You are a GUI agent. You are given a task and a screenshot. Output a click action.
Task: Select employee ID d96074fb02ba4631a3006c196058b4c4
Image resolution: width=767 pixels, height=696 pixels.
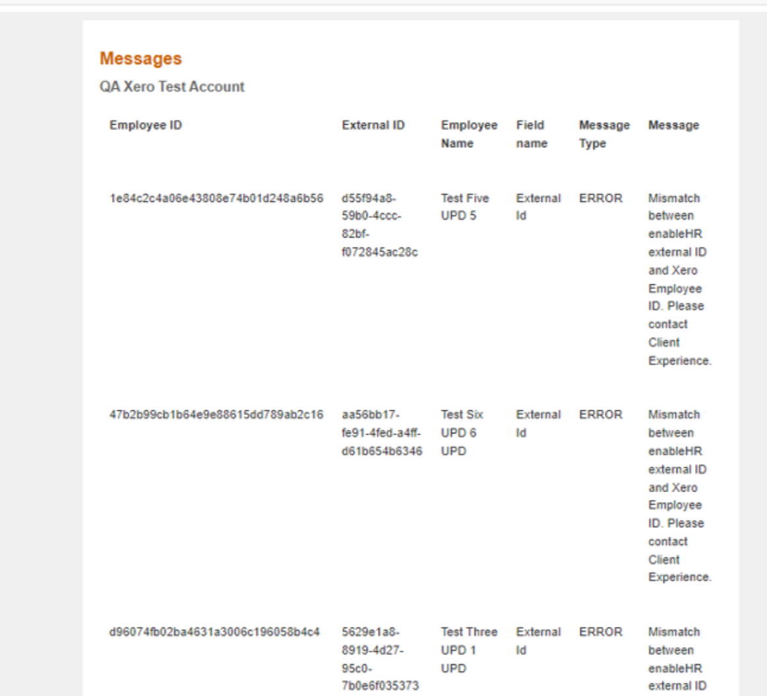214,632
